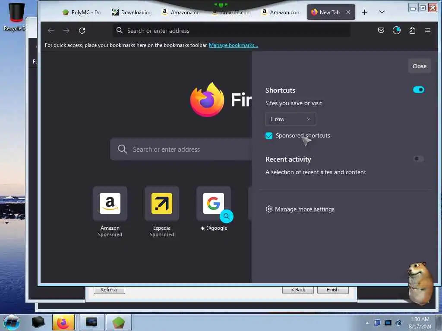
Task: Reload the current page
Action: 82,31
